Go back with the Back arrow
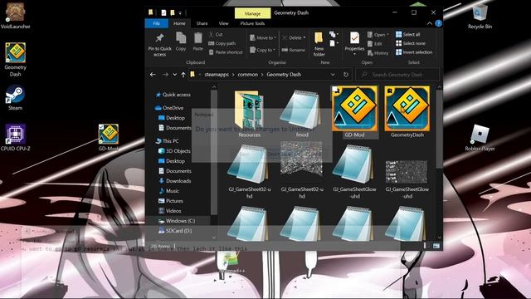 point(153,74)
